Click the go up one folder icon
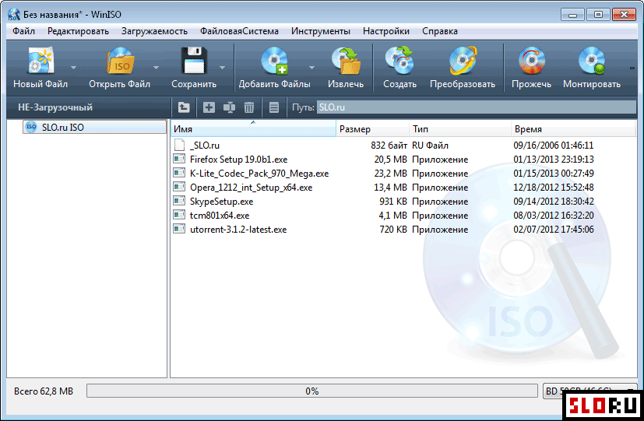This screenshot has width=644, height=421. (184, 107)
